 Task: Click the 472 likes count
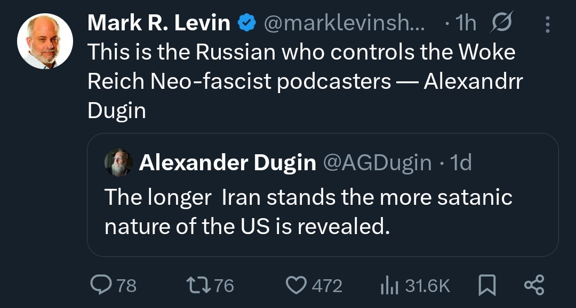pyautogui.click(x=326, y=286)
